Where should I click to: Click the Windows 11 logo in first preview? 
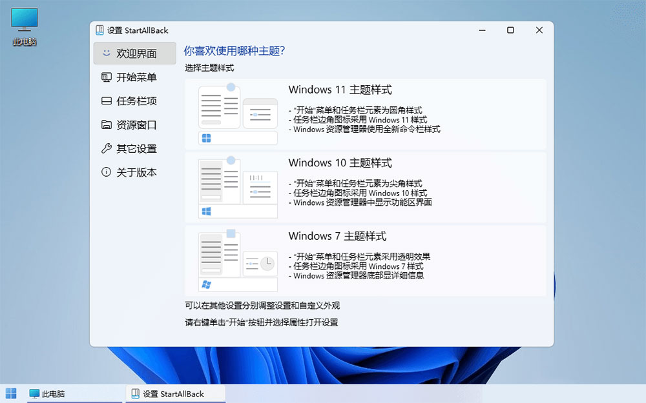point(208,137)
